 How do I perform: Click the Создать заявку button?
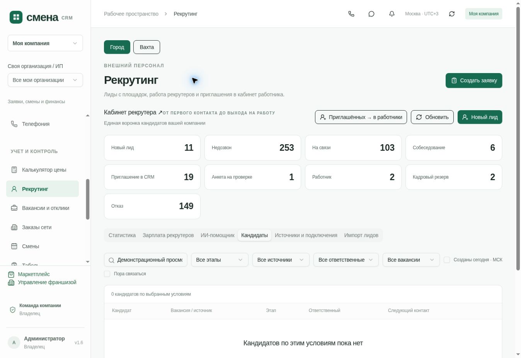coord(474,80)
